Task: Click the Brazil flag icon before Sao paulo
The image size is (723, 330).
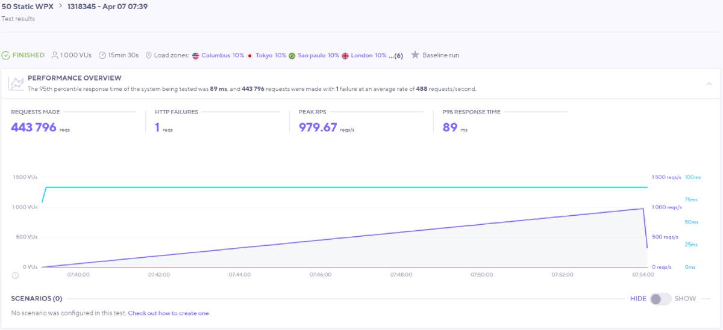Action: click(x=292, y=56)
